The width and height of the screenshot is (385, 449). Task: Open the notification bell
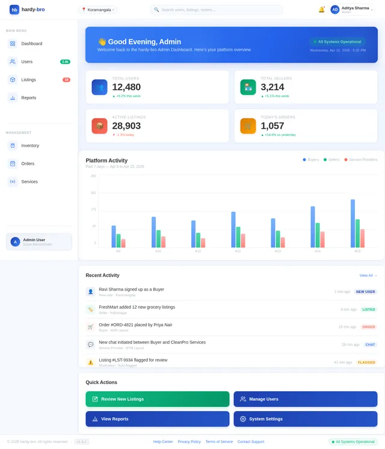(x=321, y=10)
